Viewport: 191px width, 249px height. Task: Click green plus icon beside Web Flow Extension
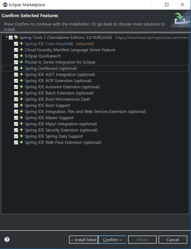click(21, 142)
